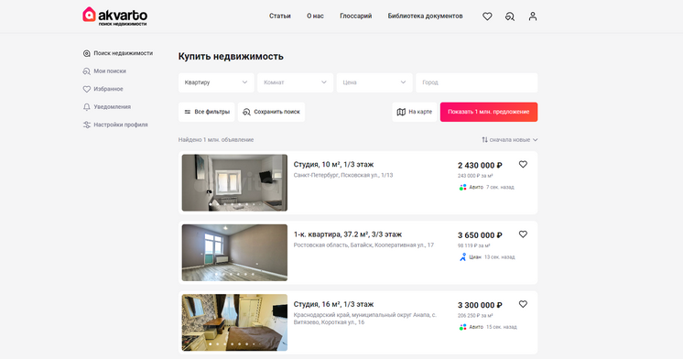This screenshot has width=683, height=359.
Task: Open user profile icon in header
Action: coord(533,16)
